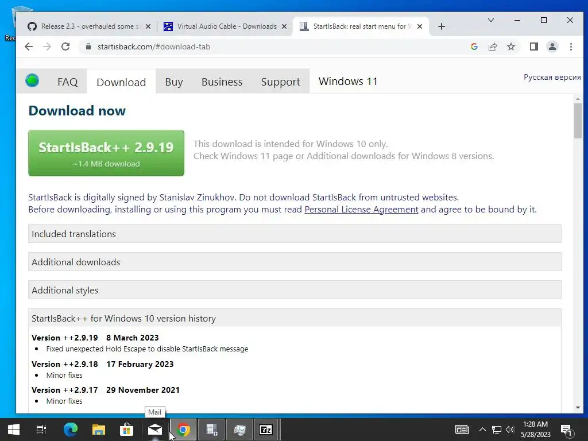Click the padlock site info icon
The image size is (588, 441).
tap(88, 47)
